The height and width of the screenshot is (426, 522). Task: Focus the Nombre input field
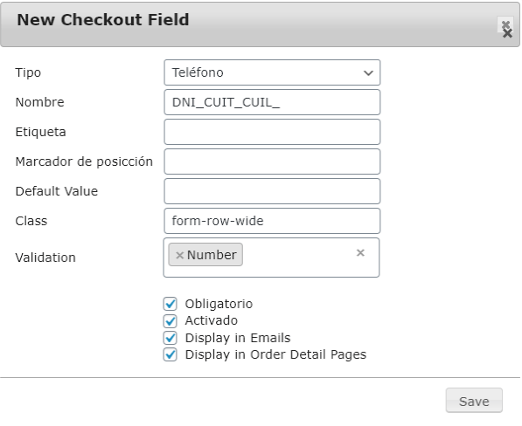click(x=272, y=102)
